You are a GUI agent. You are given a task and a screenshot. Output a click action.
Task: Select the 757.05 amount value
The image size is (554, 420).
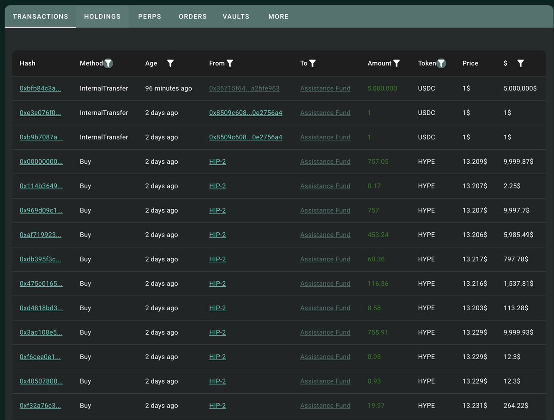pos(378,162)
